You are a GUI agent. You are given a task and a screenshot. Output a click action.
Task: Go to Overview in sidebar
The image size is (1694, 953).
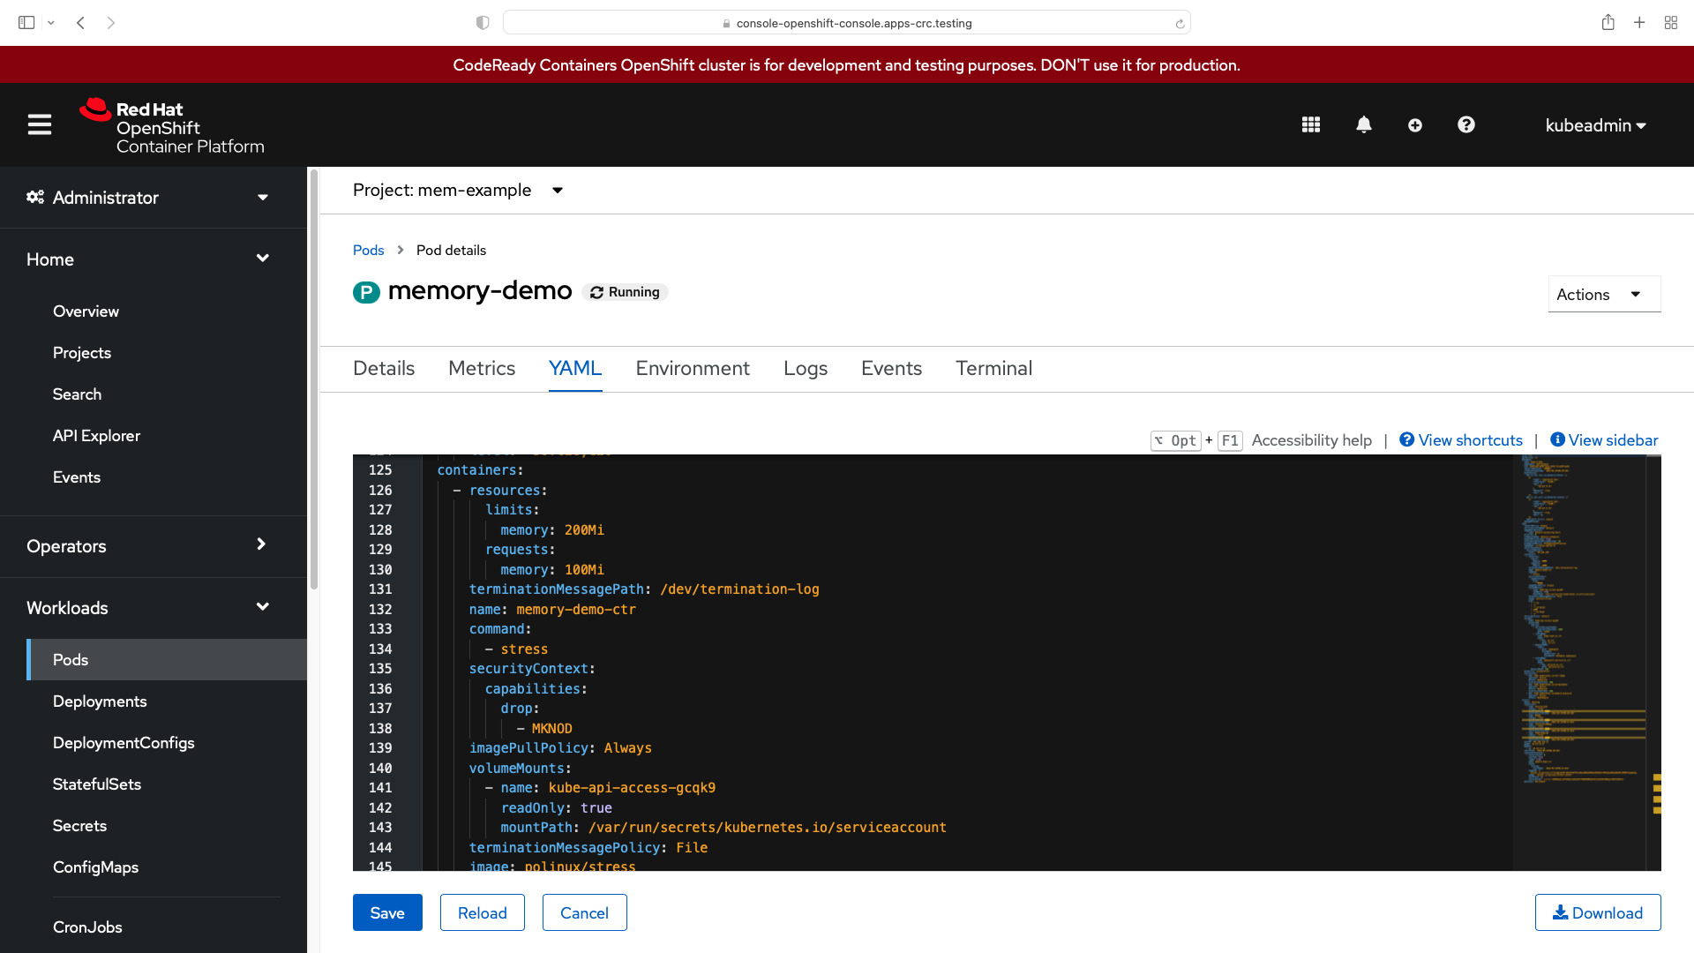click(x=86, y=311)
